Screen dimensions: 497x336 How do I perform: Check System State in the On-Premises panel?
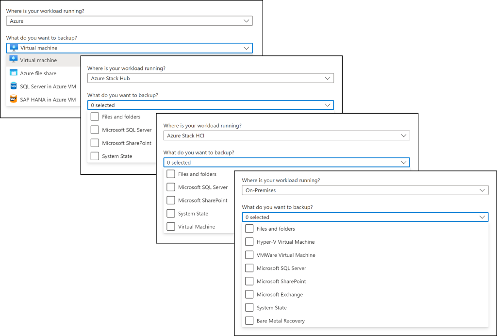(x=249, y=307)
